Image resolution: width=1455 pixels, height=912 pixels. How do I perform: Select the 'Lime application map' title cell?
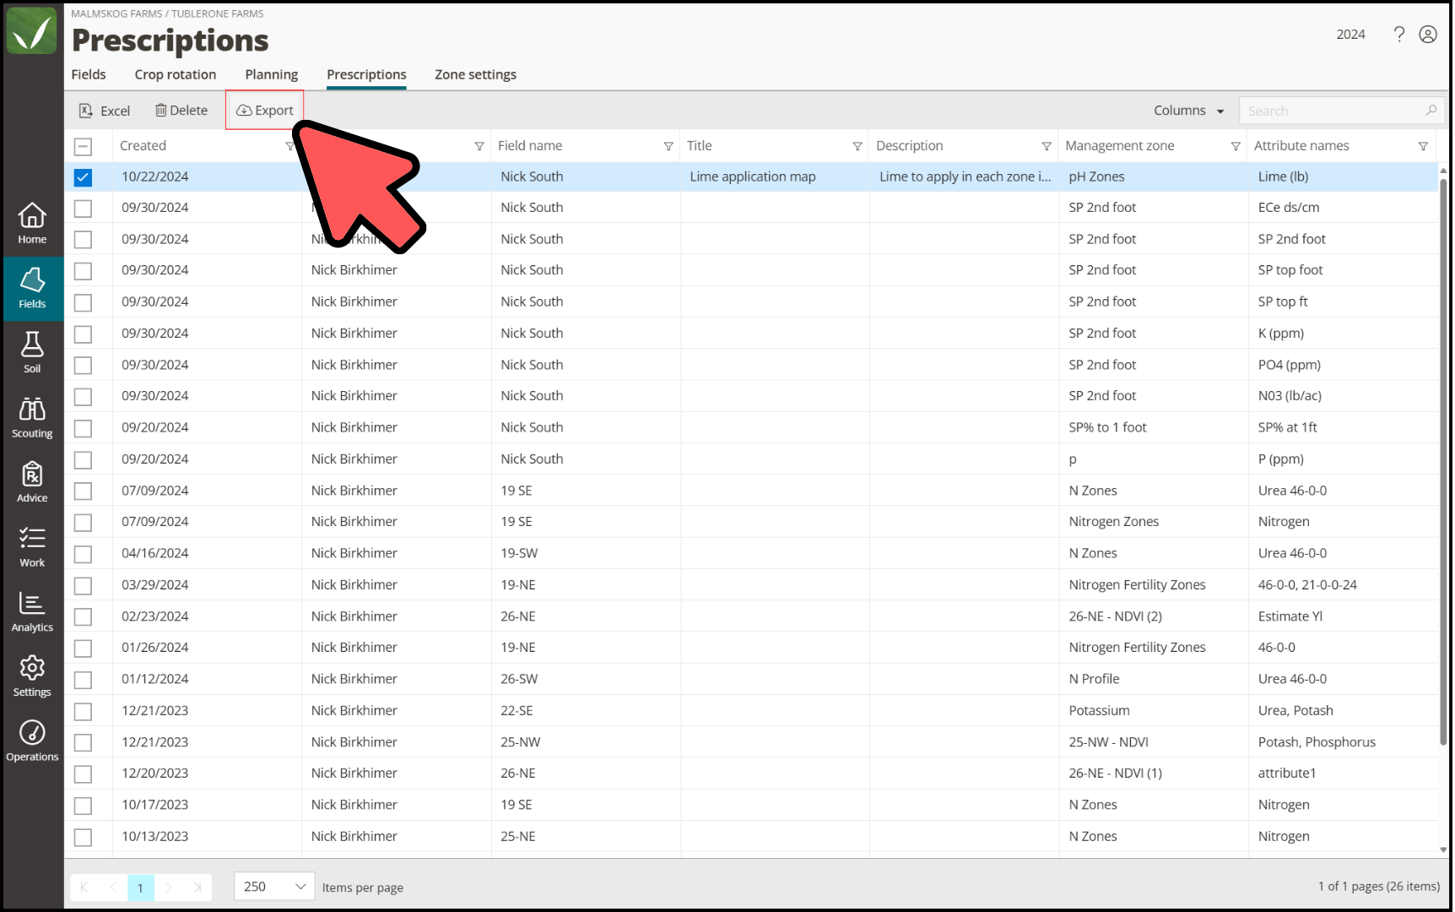(753, 177)
